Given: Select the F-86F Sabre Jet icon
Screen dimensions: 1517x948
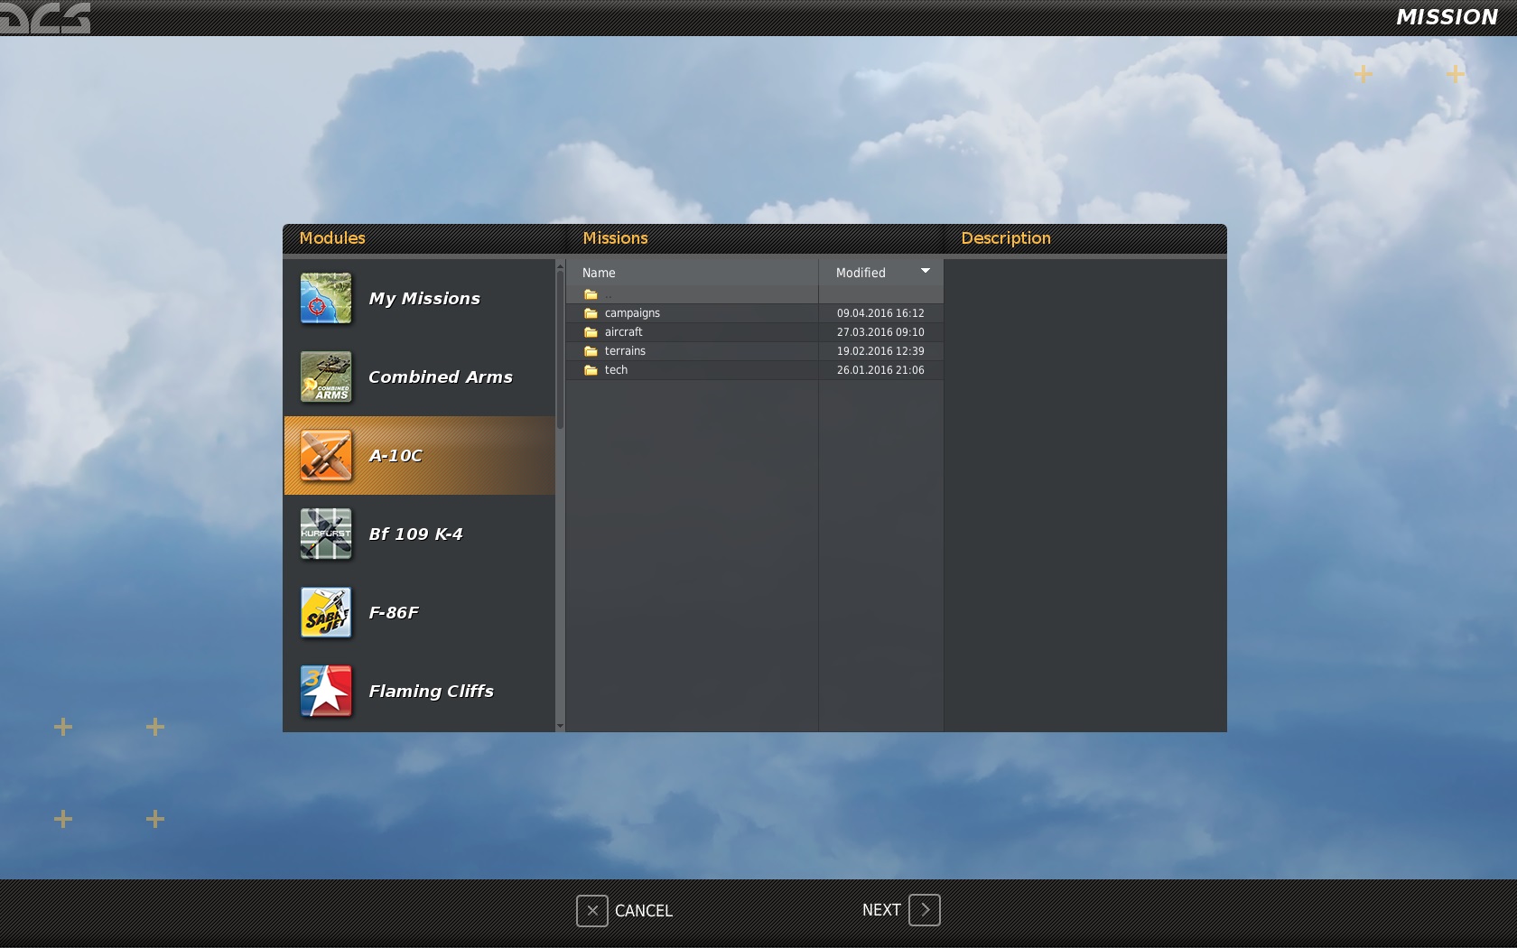Looking at the screenshot, I should click(326, 612).
